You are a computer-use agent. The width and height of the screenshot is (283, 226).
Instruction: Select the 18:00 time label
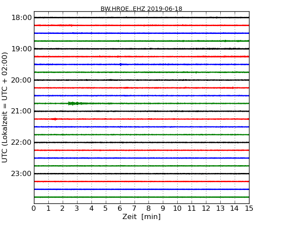point(21,18)
